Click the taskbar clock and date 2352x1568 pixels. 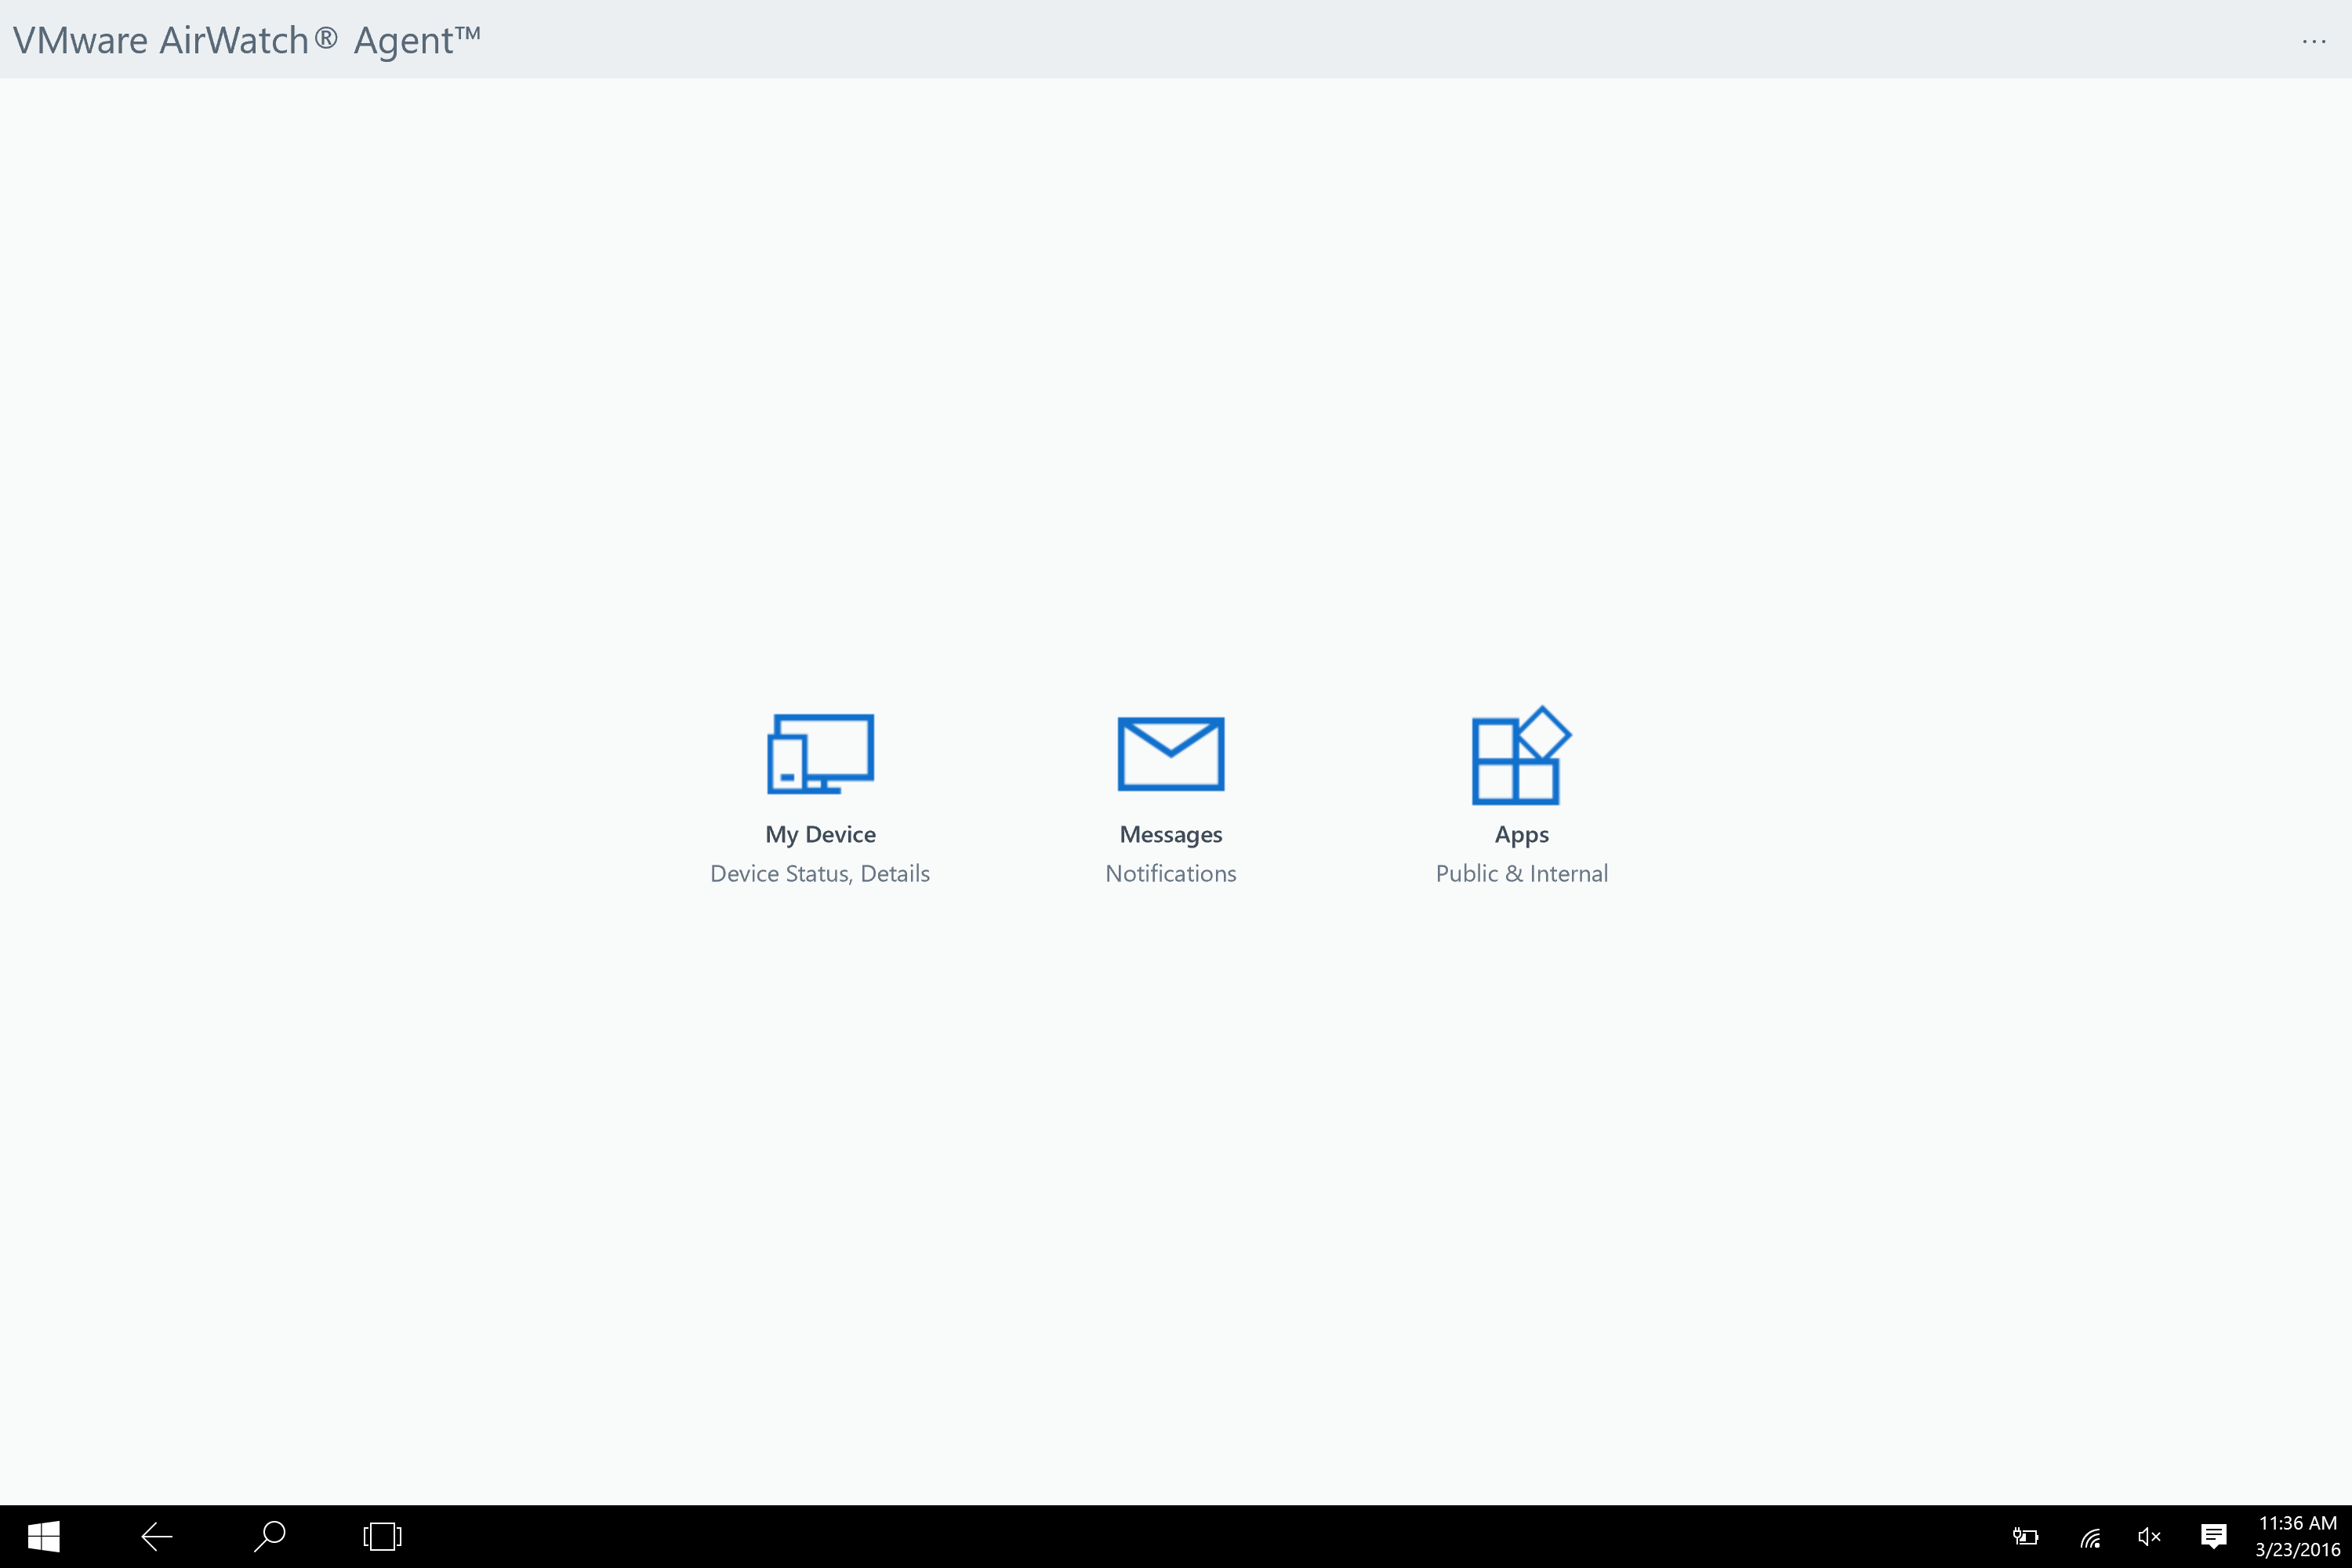(x=2297, y=1536)
